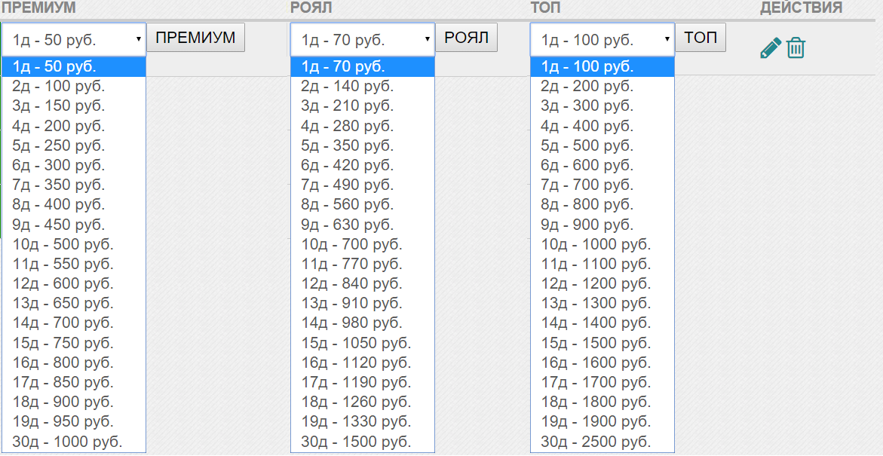
Task: Pick '30д - 1500 руб.' option
Action: [363, 441]
